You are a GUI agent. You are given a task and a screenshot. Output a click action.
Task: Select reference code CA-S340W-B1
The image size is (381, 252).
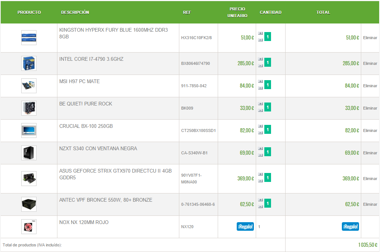click(x=194, y=153)
